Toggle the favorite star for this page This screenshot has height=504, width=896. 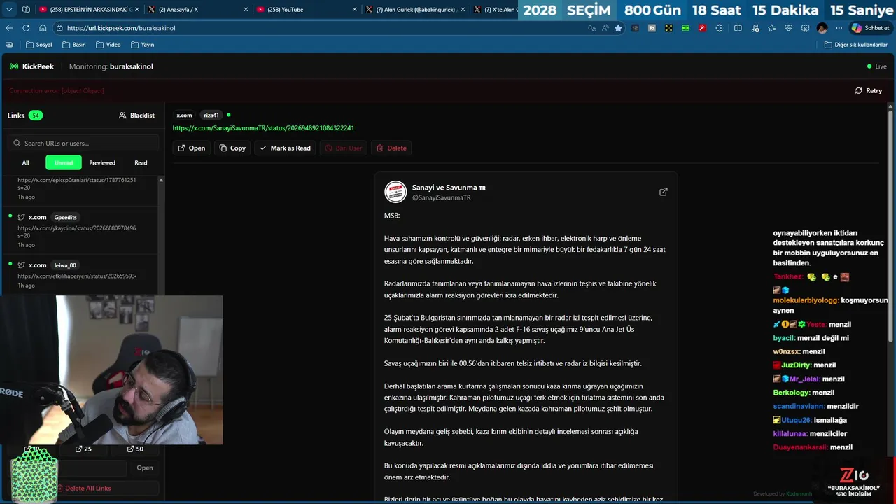tap(618, 28)
